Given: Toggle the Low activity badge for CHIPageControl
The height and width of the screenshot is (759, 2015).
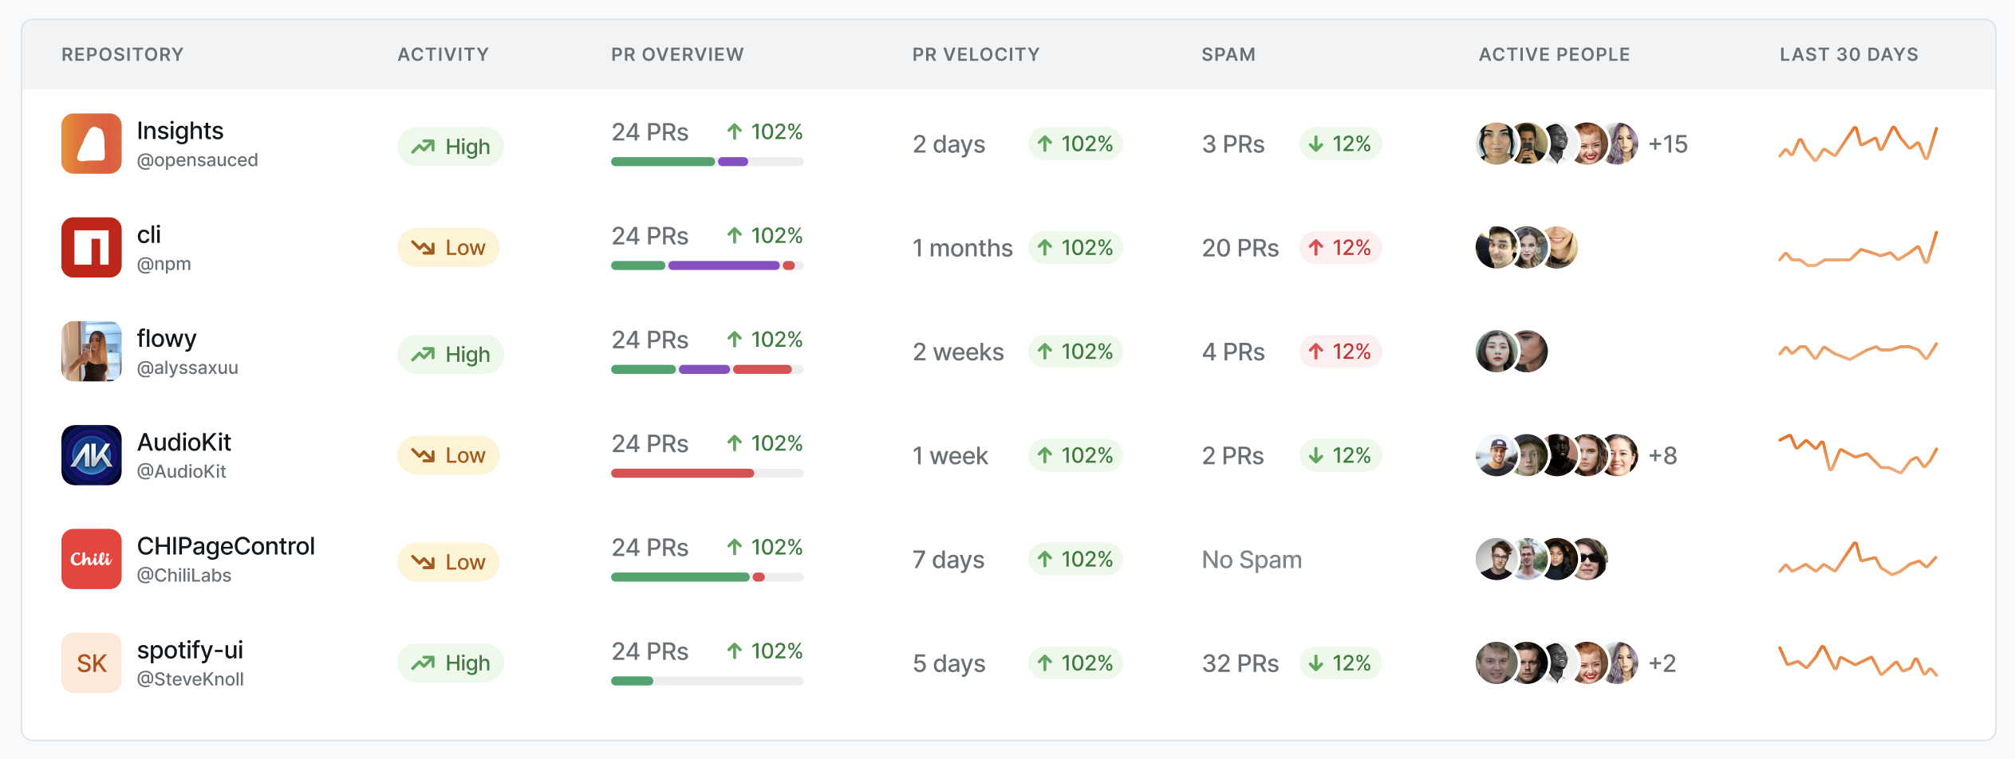Looking at the screenshot, I should point(448,560).
